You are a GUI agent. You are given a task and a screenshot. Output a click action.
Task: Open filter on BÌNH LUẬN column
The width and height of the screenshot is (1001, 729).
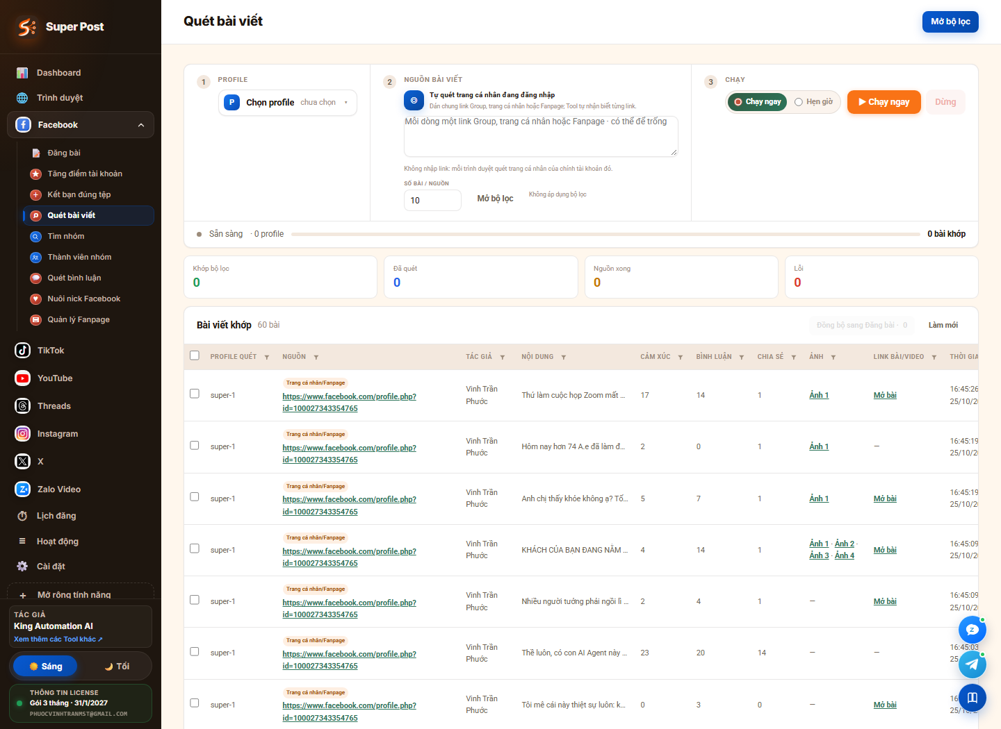point(742,357)
